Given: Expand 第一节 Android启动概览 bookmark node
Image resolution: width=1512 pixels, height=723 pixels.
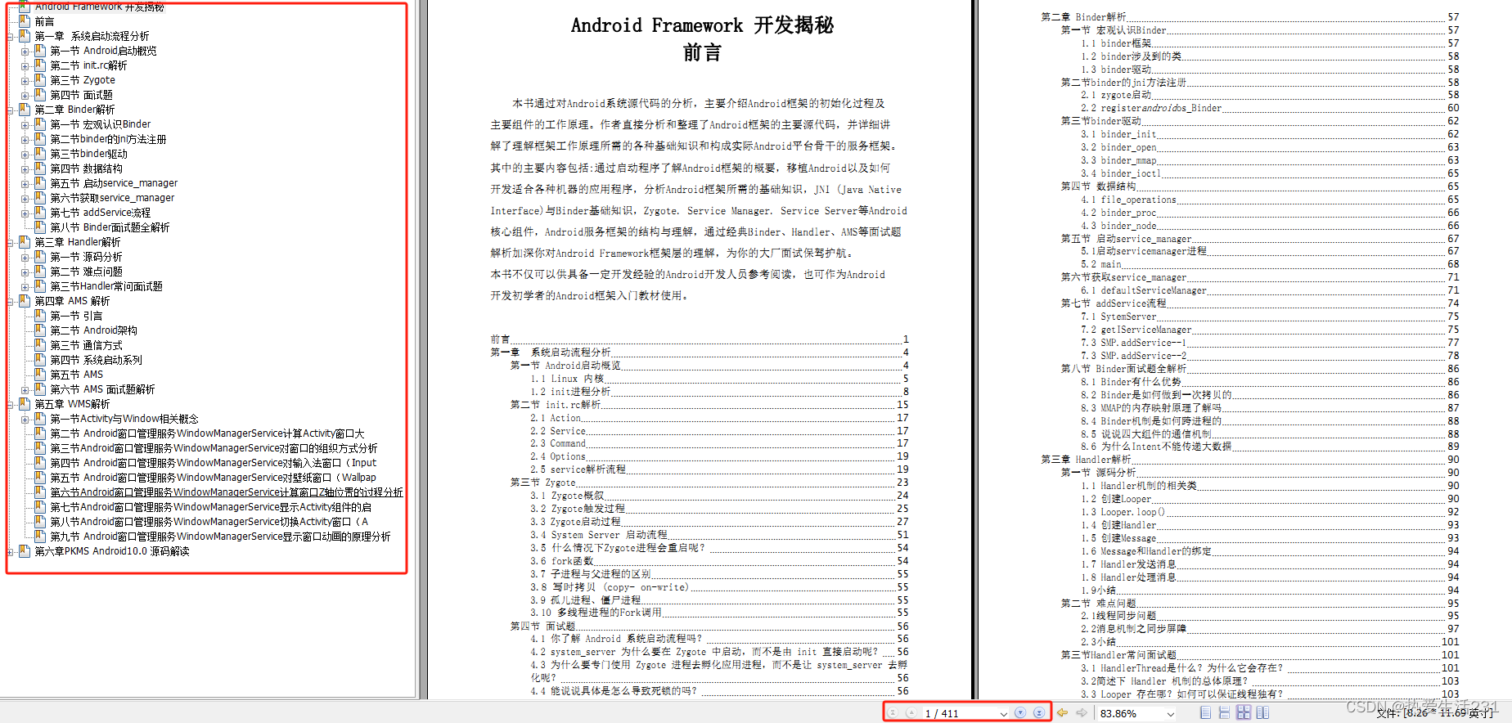Looking at the screenshot, I should [25, 52].
